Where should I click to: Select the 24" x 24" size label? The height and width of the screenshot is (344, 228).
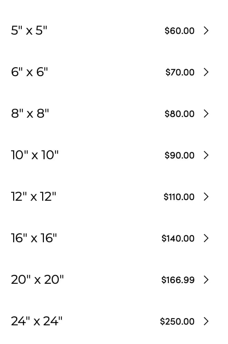click(37, 321)
